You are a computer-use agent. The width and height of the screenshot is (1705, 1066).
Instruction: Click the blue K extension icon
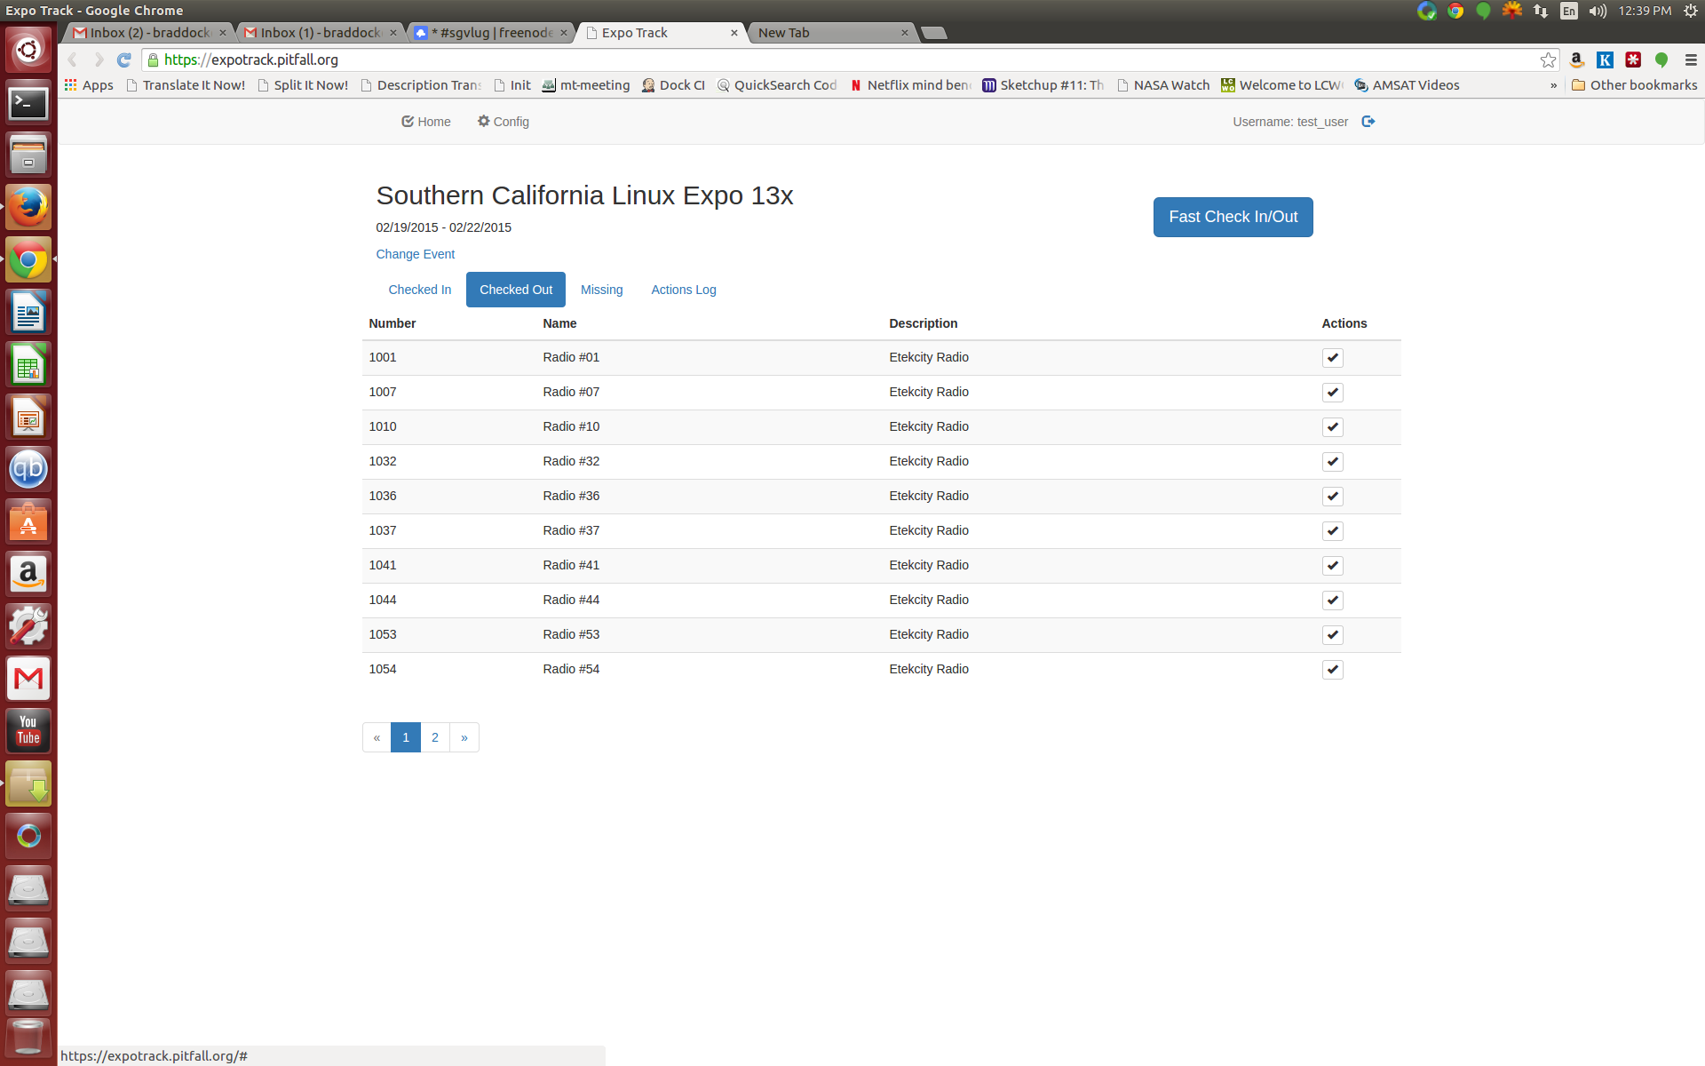point(1605,60)
